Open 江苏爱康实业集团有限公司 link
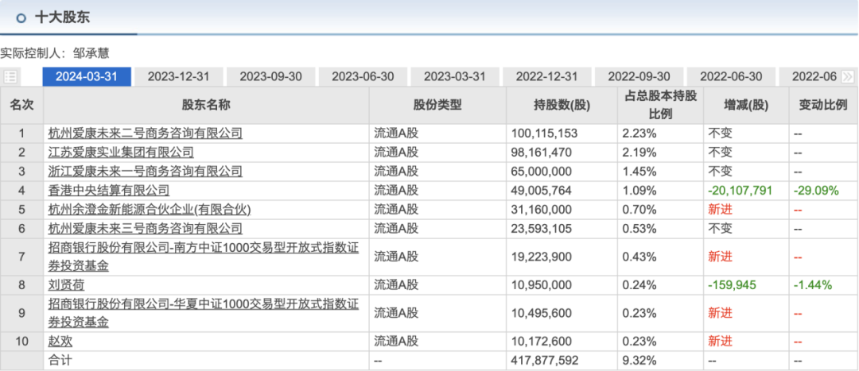The image size is (859, 371). coord(121,153)
